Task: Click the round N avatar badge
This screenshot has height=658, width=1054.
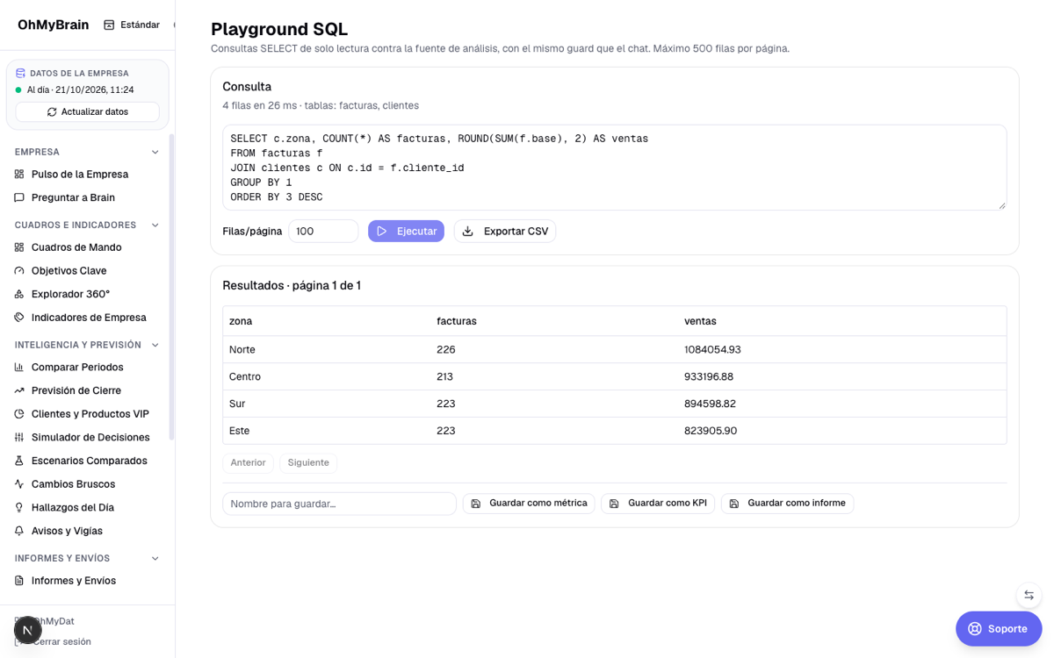Action: [x=28, y=630]
